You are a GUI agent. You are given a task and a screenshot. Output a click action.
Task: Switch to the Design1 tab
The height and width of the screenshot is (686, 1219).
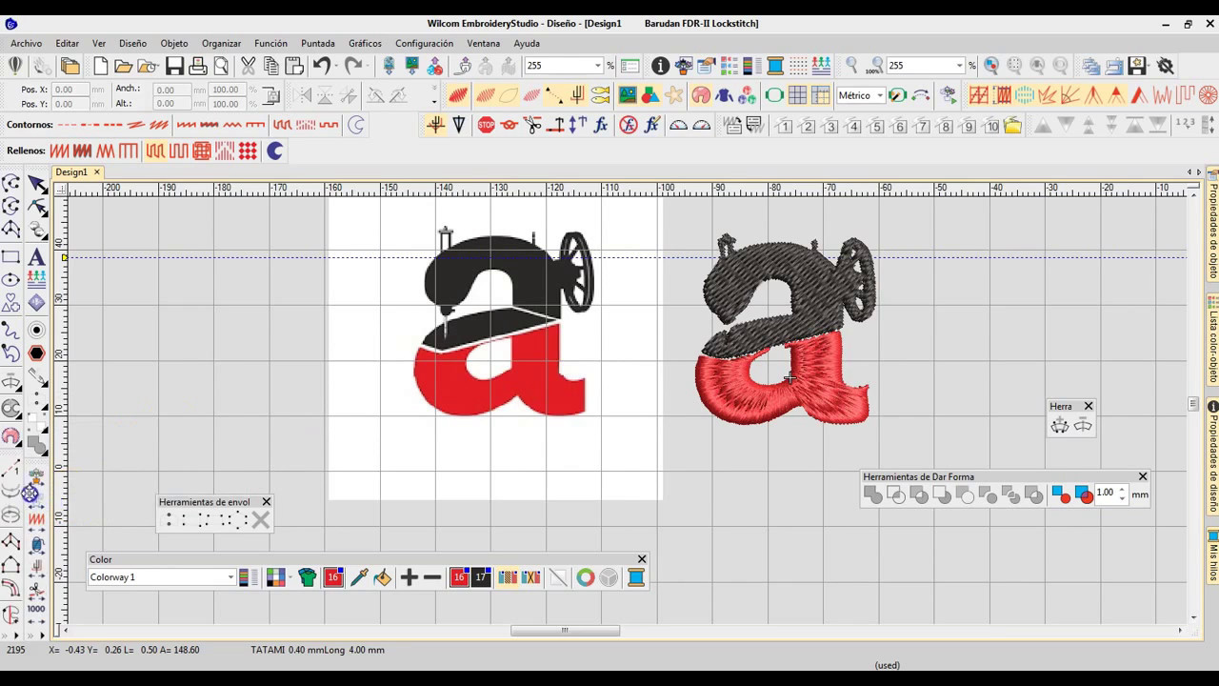71,172
